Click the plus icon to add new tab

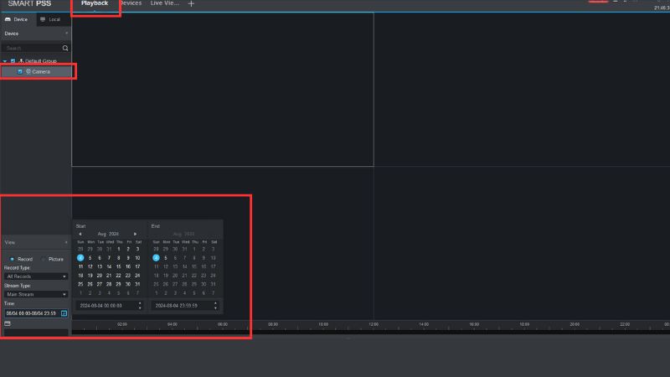(x=191, y=4)
